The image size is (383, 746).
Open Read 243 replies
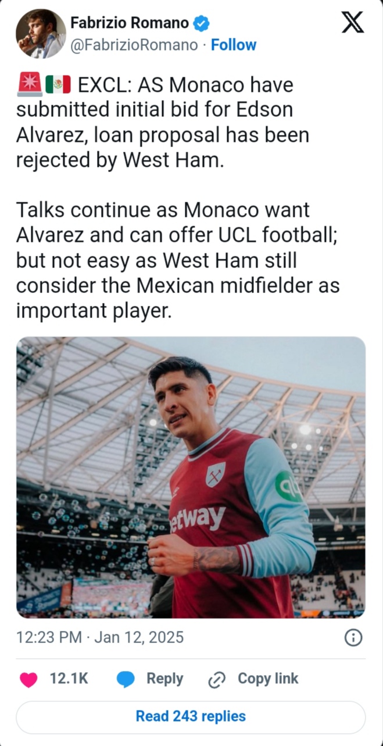pyautogui.click(x=191, y=716)
